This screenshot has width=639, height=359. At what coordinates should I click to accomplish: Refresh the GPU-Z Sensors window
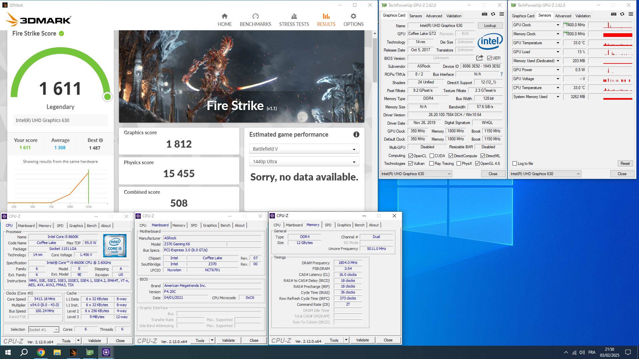coord(622,14)
